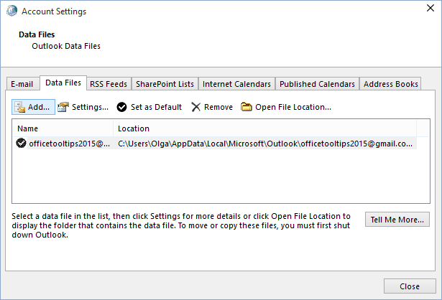Viewport: 442px width, 300px height.
Task: Click the Open File Location folder icon
Action: (246, 107)
